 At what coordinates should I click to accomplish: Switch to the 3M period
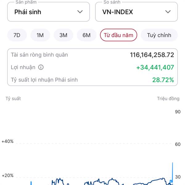pyautogui.click(x=63, y=35)
